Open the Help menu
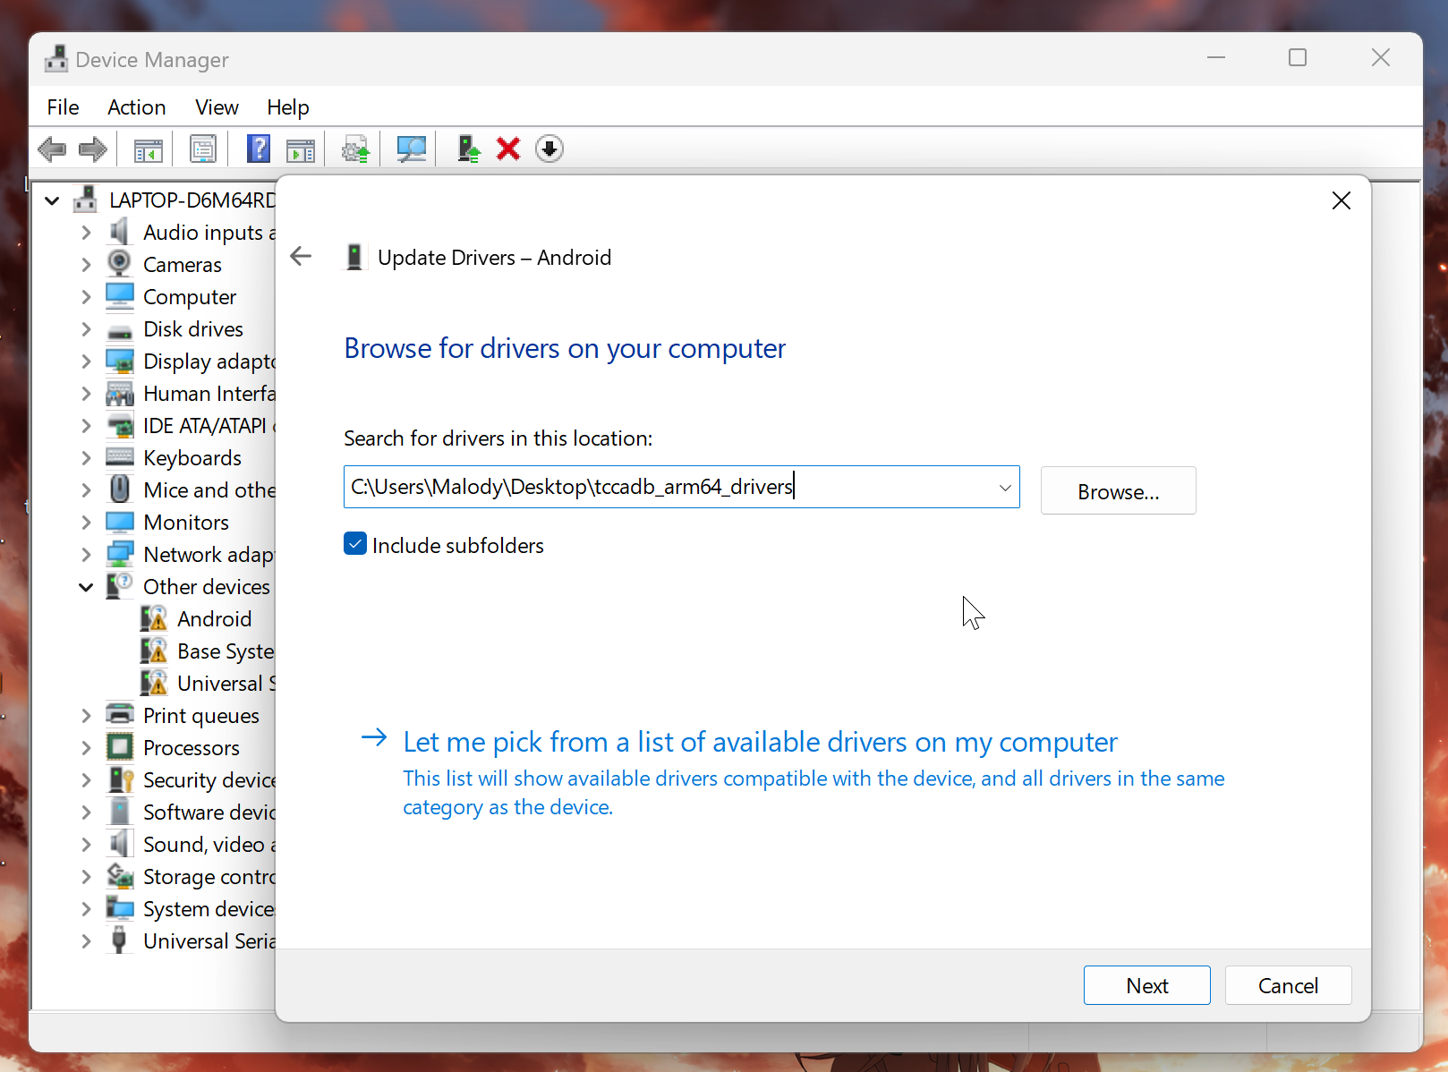 (x=287, y=107)
